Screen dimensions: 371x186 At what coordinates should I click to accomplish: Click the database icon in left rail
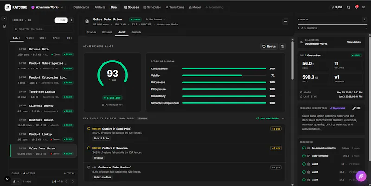[x=4, y=26]
